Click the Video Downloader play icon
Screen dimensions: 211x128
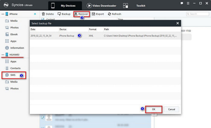[x=89, y=6]
